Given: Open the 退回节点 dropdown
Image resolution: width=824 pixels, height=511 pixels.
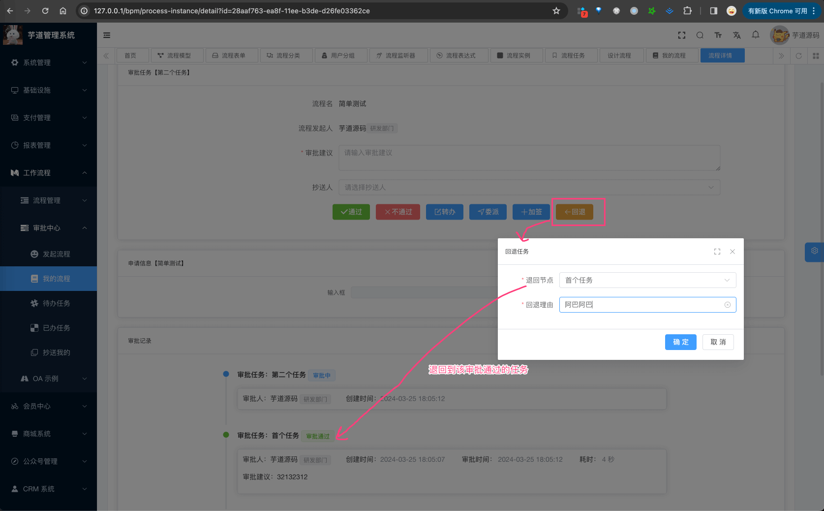Looking at the screenshot, I should pyautogui.click(x=647, y=280).
